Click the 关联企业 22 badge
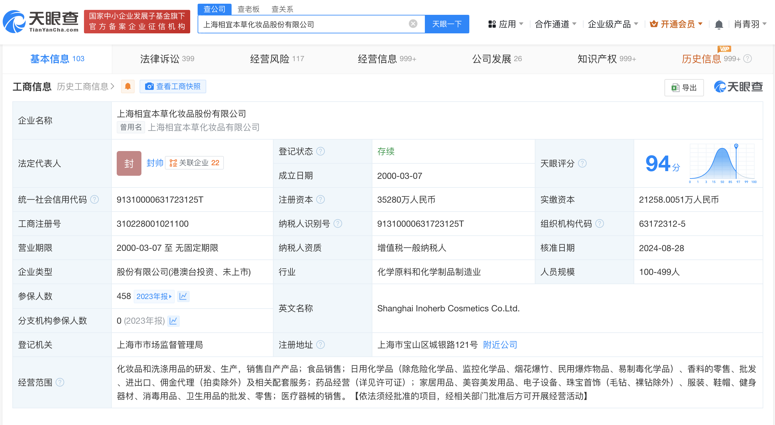Viewport: 775px width, 425px height. [195, 163]
